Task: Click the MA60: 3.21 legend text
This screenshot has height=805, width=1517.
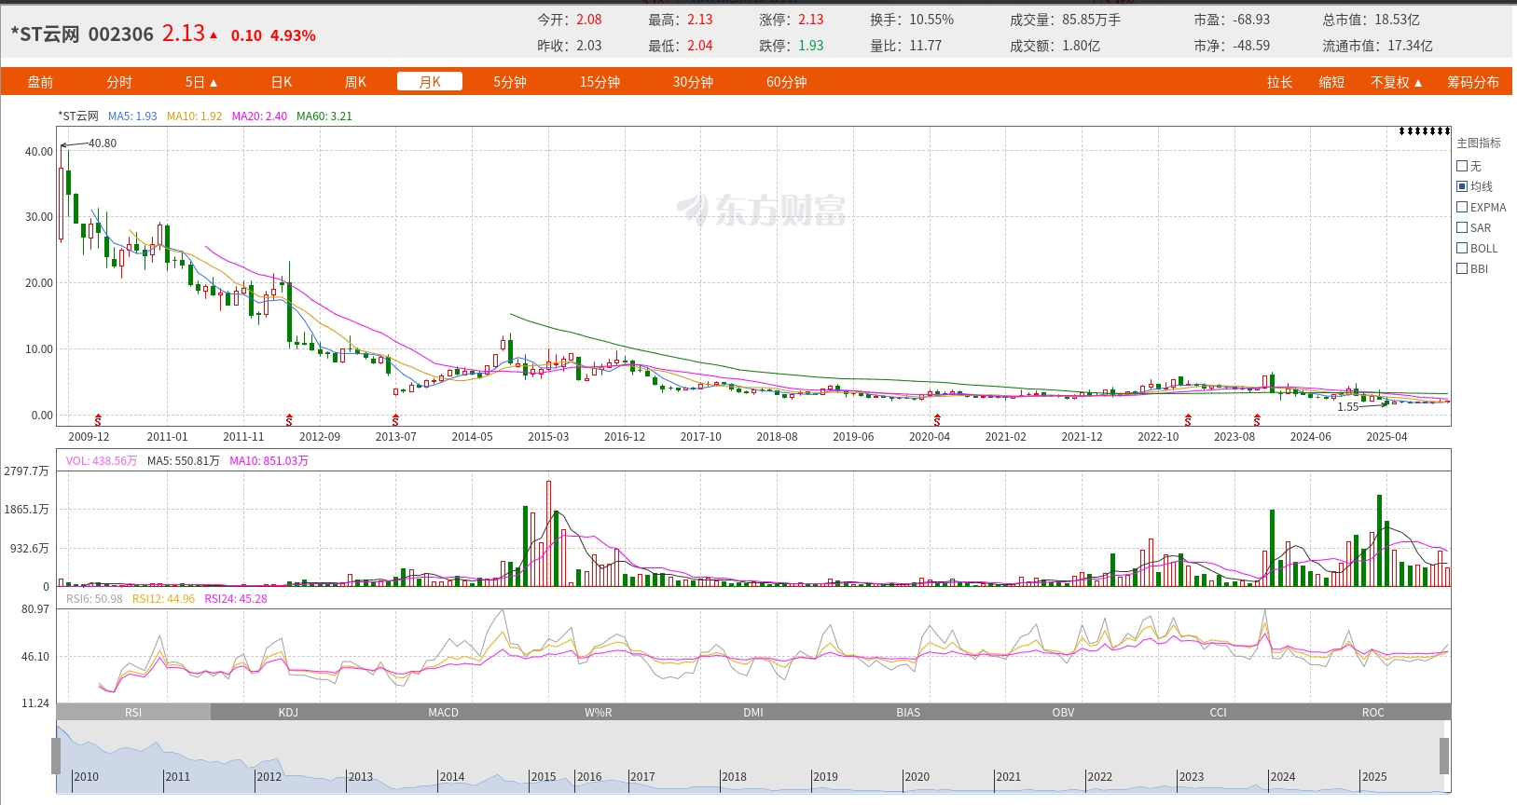Action: tap(324, 116)
